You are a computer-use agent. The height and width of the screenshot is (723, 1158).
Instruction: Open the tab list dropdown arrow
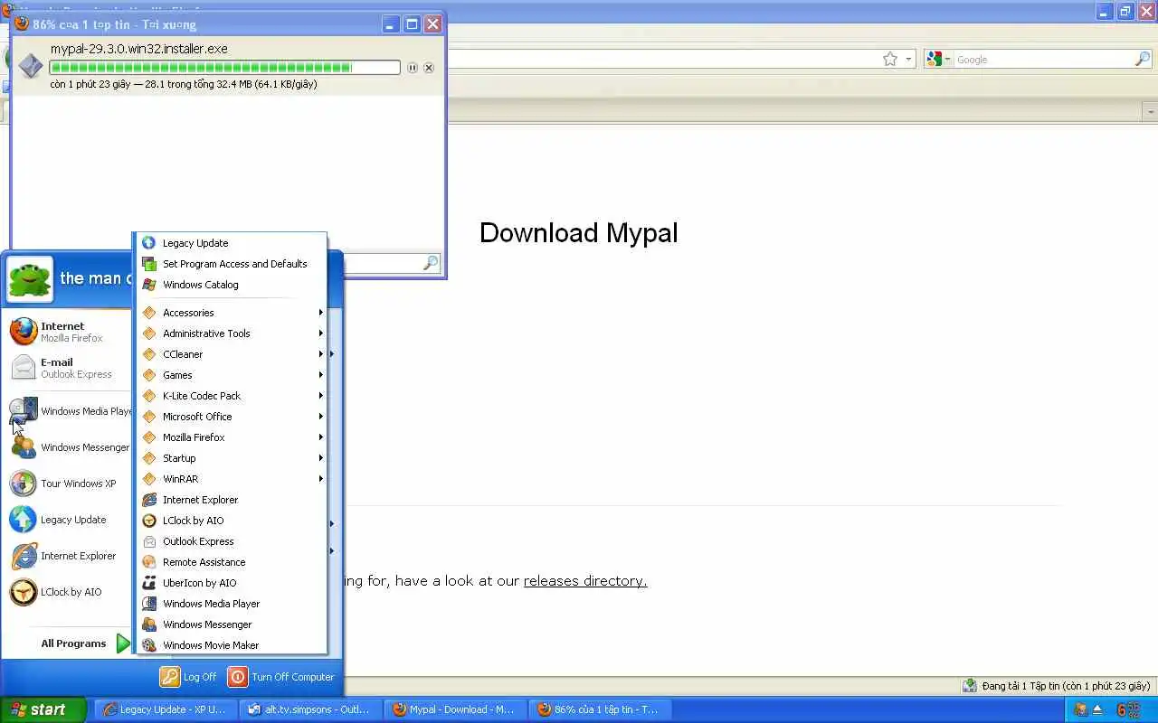(1150, 111)
